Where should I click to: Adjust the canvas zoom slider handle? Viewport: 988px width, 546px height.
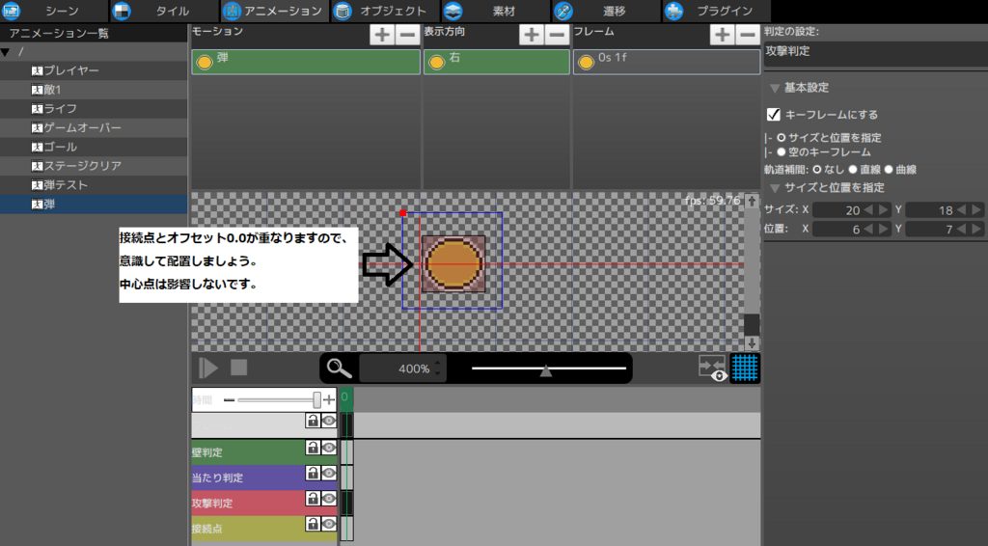[546, 371]
